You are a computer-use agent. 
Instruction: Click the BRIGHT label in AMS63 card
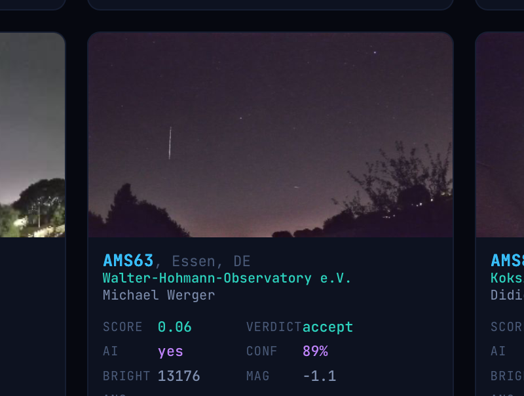126,376
